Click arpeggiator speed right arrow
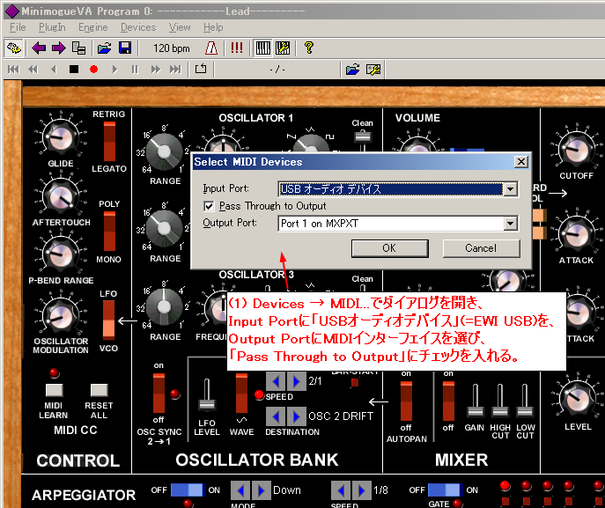The width and height of the screenshot is (605, 508). click(x=362, y=490)
